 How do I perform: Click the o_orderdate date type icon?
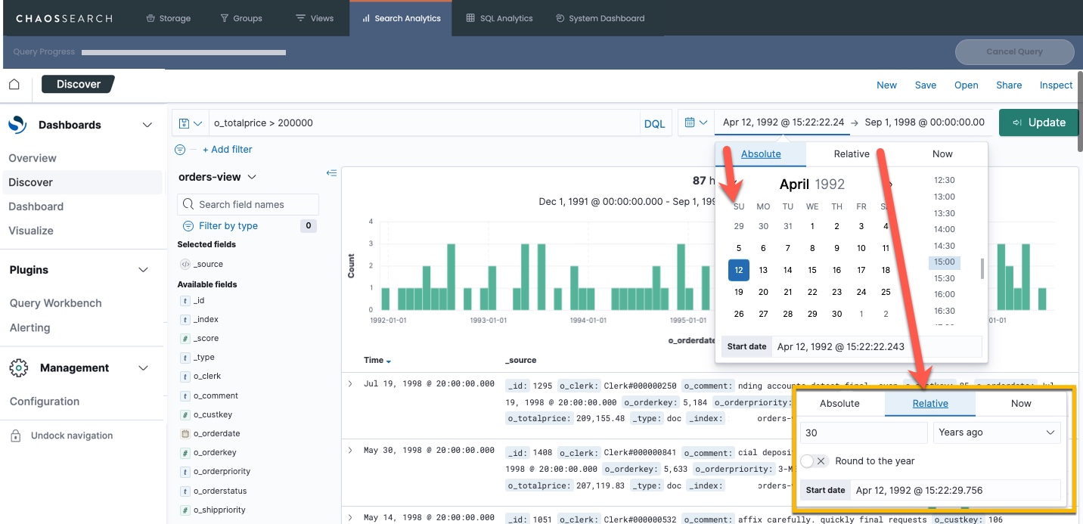[x=185, y=434]
